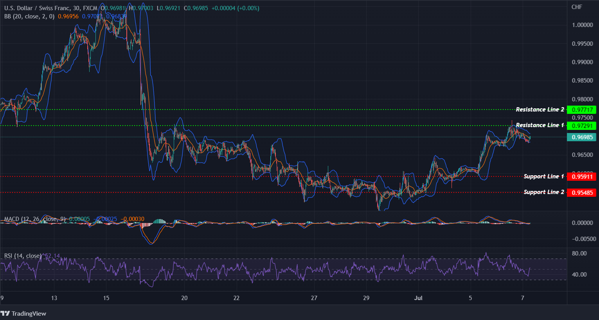The image size is (599, 320).
Task: Select the FXCM exchange label in the legend
Action: [89, 8]
